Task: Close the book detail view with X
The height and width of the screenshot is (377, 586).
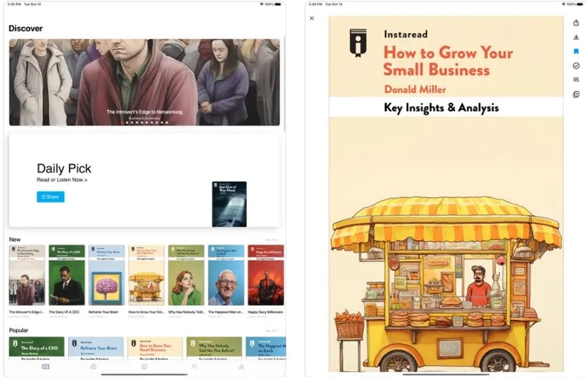Action: [x=312, y=18]
